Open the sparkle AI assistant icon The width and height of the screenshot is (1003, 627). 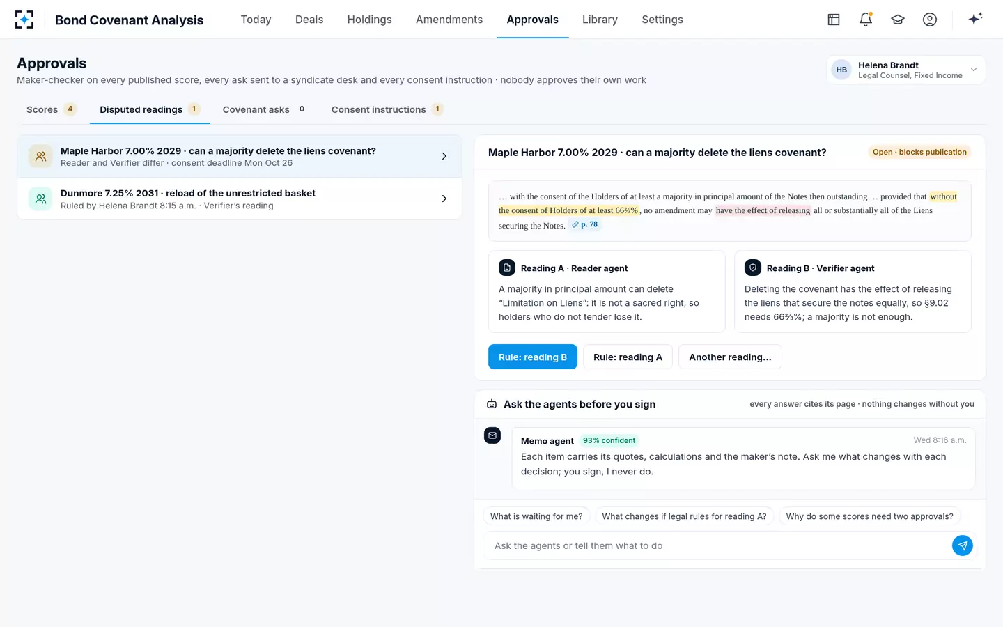(975, 19)
